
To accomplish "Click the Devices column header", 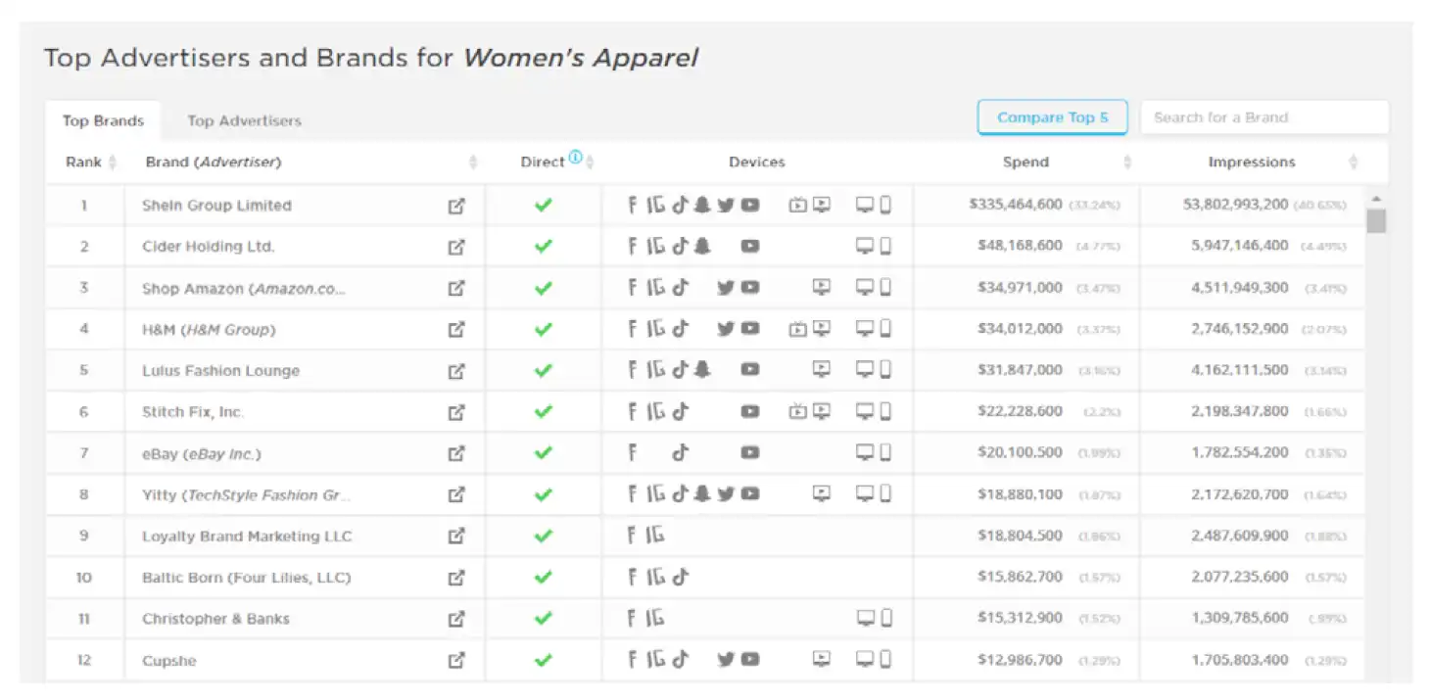I will 757,163.
